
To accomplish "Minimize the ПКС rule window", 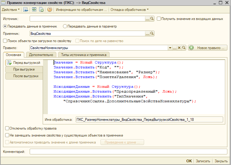I will [214, 3].
